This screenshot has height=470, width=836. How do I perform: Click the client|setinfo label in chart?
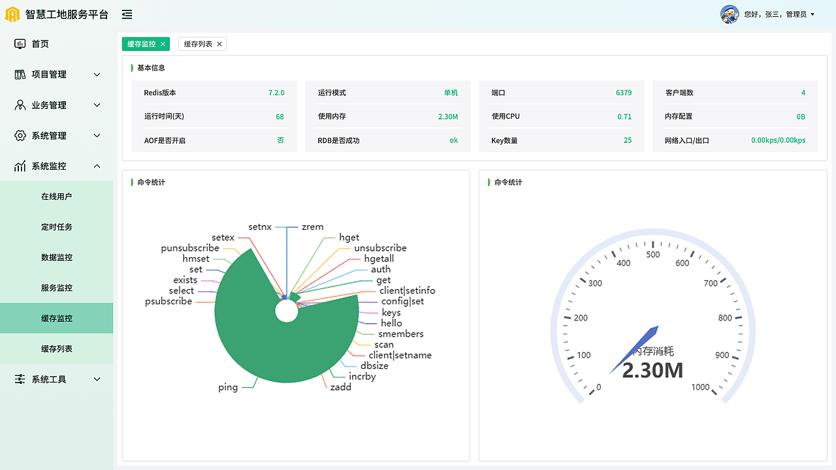point(408,290)
